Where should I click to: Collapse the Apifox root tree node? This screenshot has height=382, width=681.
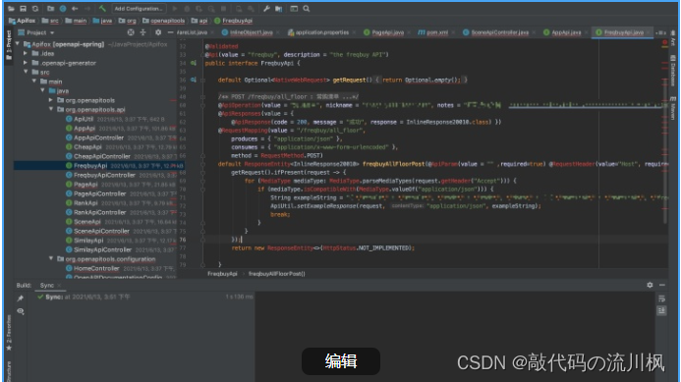coord(18,44)
